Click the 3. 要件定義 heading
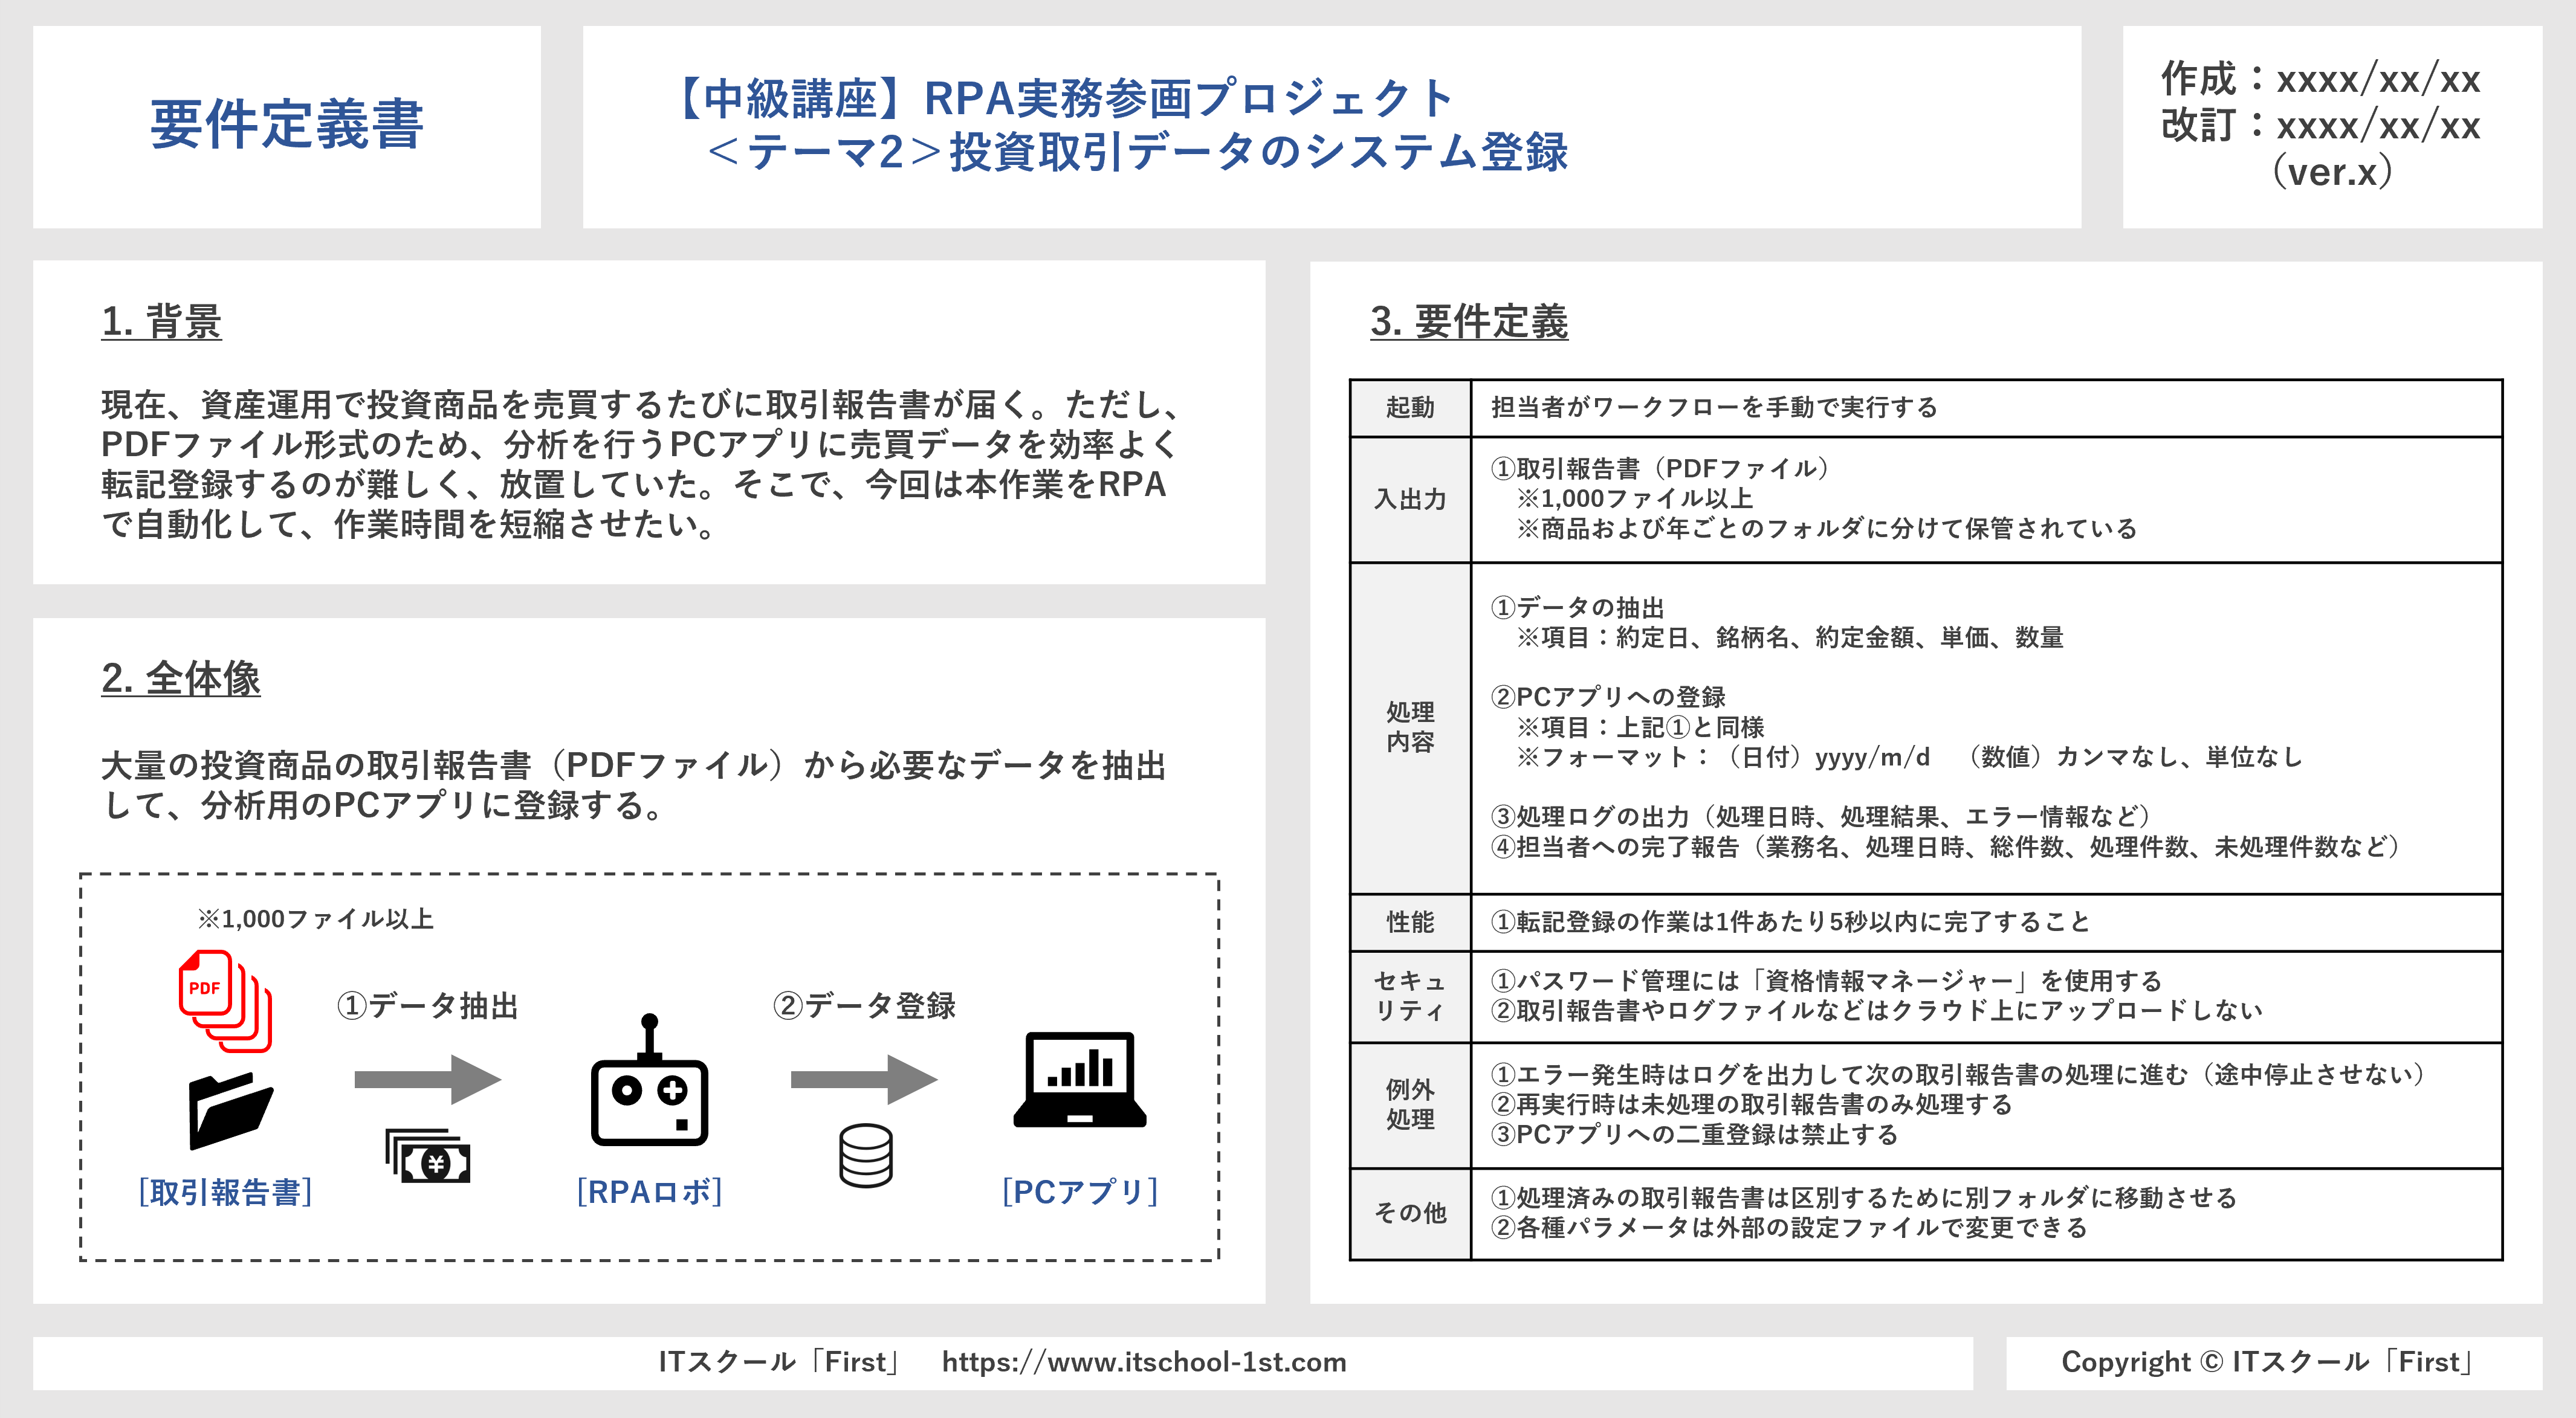2576x1418 pixels. 1469,322
